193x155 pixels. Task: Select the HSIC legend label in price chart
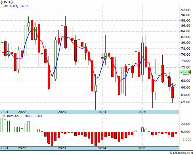pos(5,6)
